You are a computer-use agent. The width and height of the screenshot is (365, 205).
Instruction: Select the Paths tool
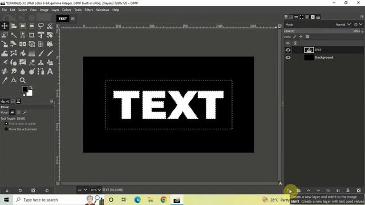(x=40, y=71)
